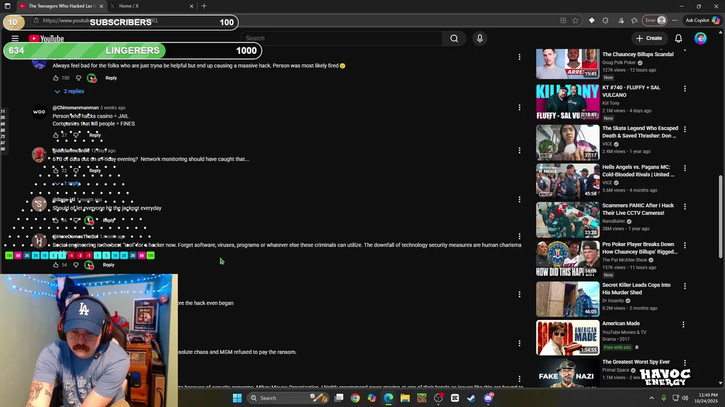The height and width of the screenshot is (407, 725).
Task: Click the Create button
Action: (649, 38)
